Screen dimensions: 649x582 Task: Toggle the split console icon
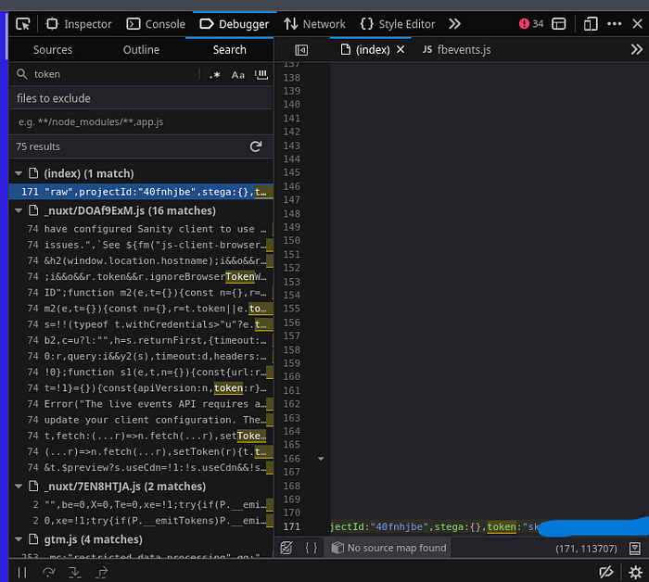pyautogui.click(x=559, y=24)
